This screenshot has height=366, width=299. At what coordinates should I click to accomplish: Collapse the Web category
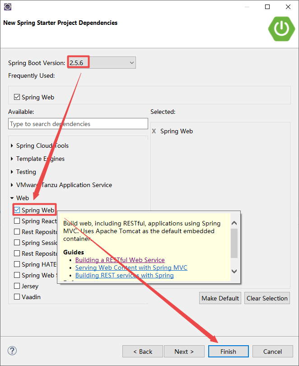point(12,198)
